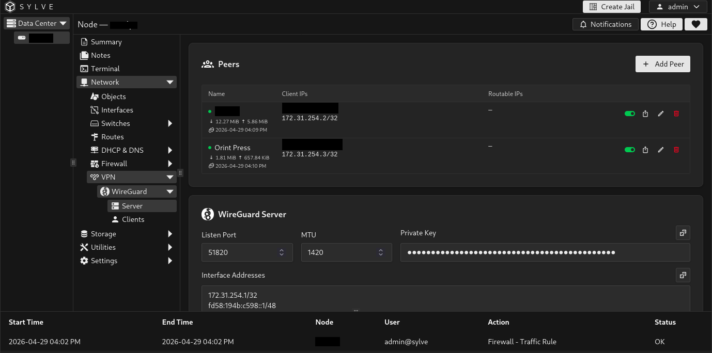Viewport: 712px width, 353px height.
Task: Click the copy icon beside Private Key
Action: click(x=683, y=233)
